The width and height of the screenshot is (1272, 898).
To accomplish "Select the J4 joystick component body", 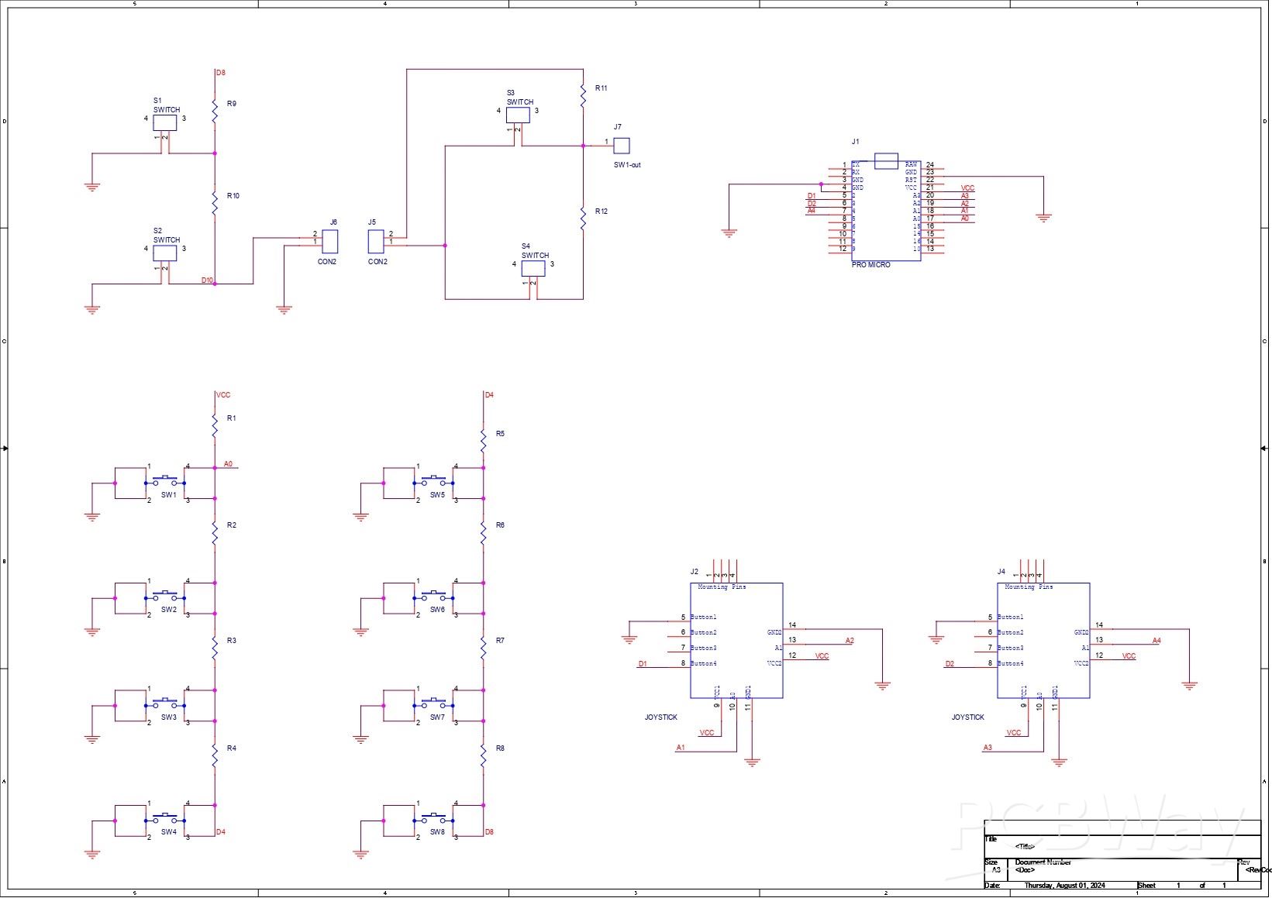I will (x=1043, y=640).
